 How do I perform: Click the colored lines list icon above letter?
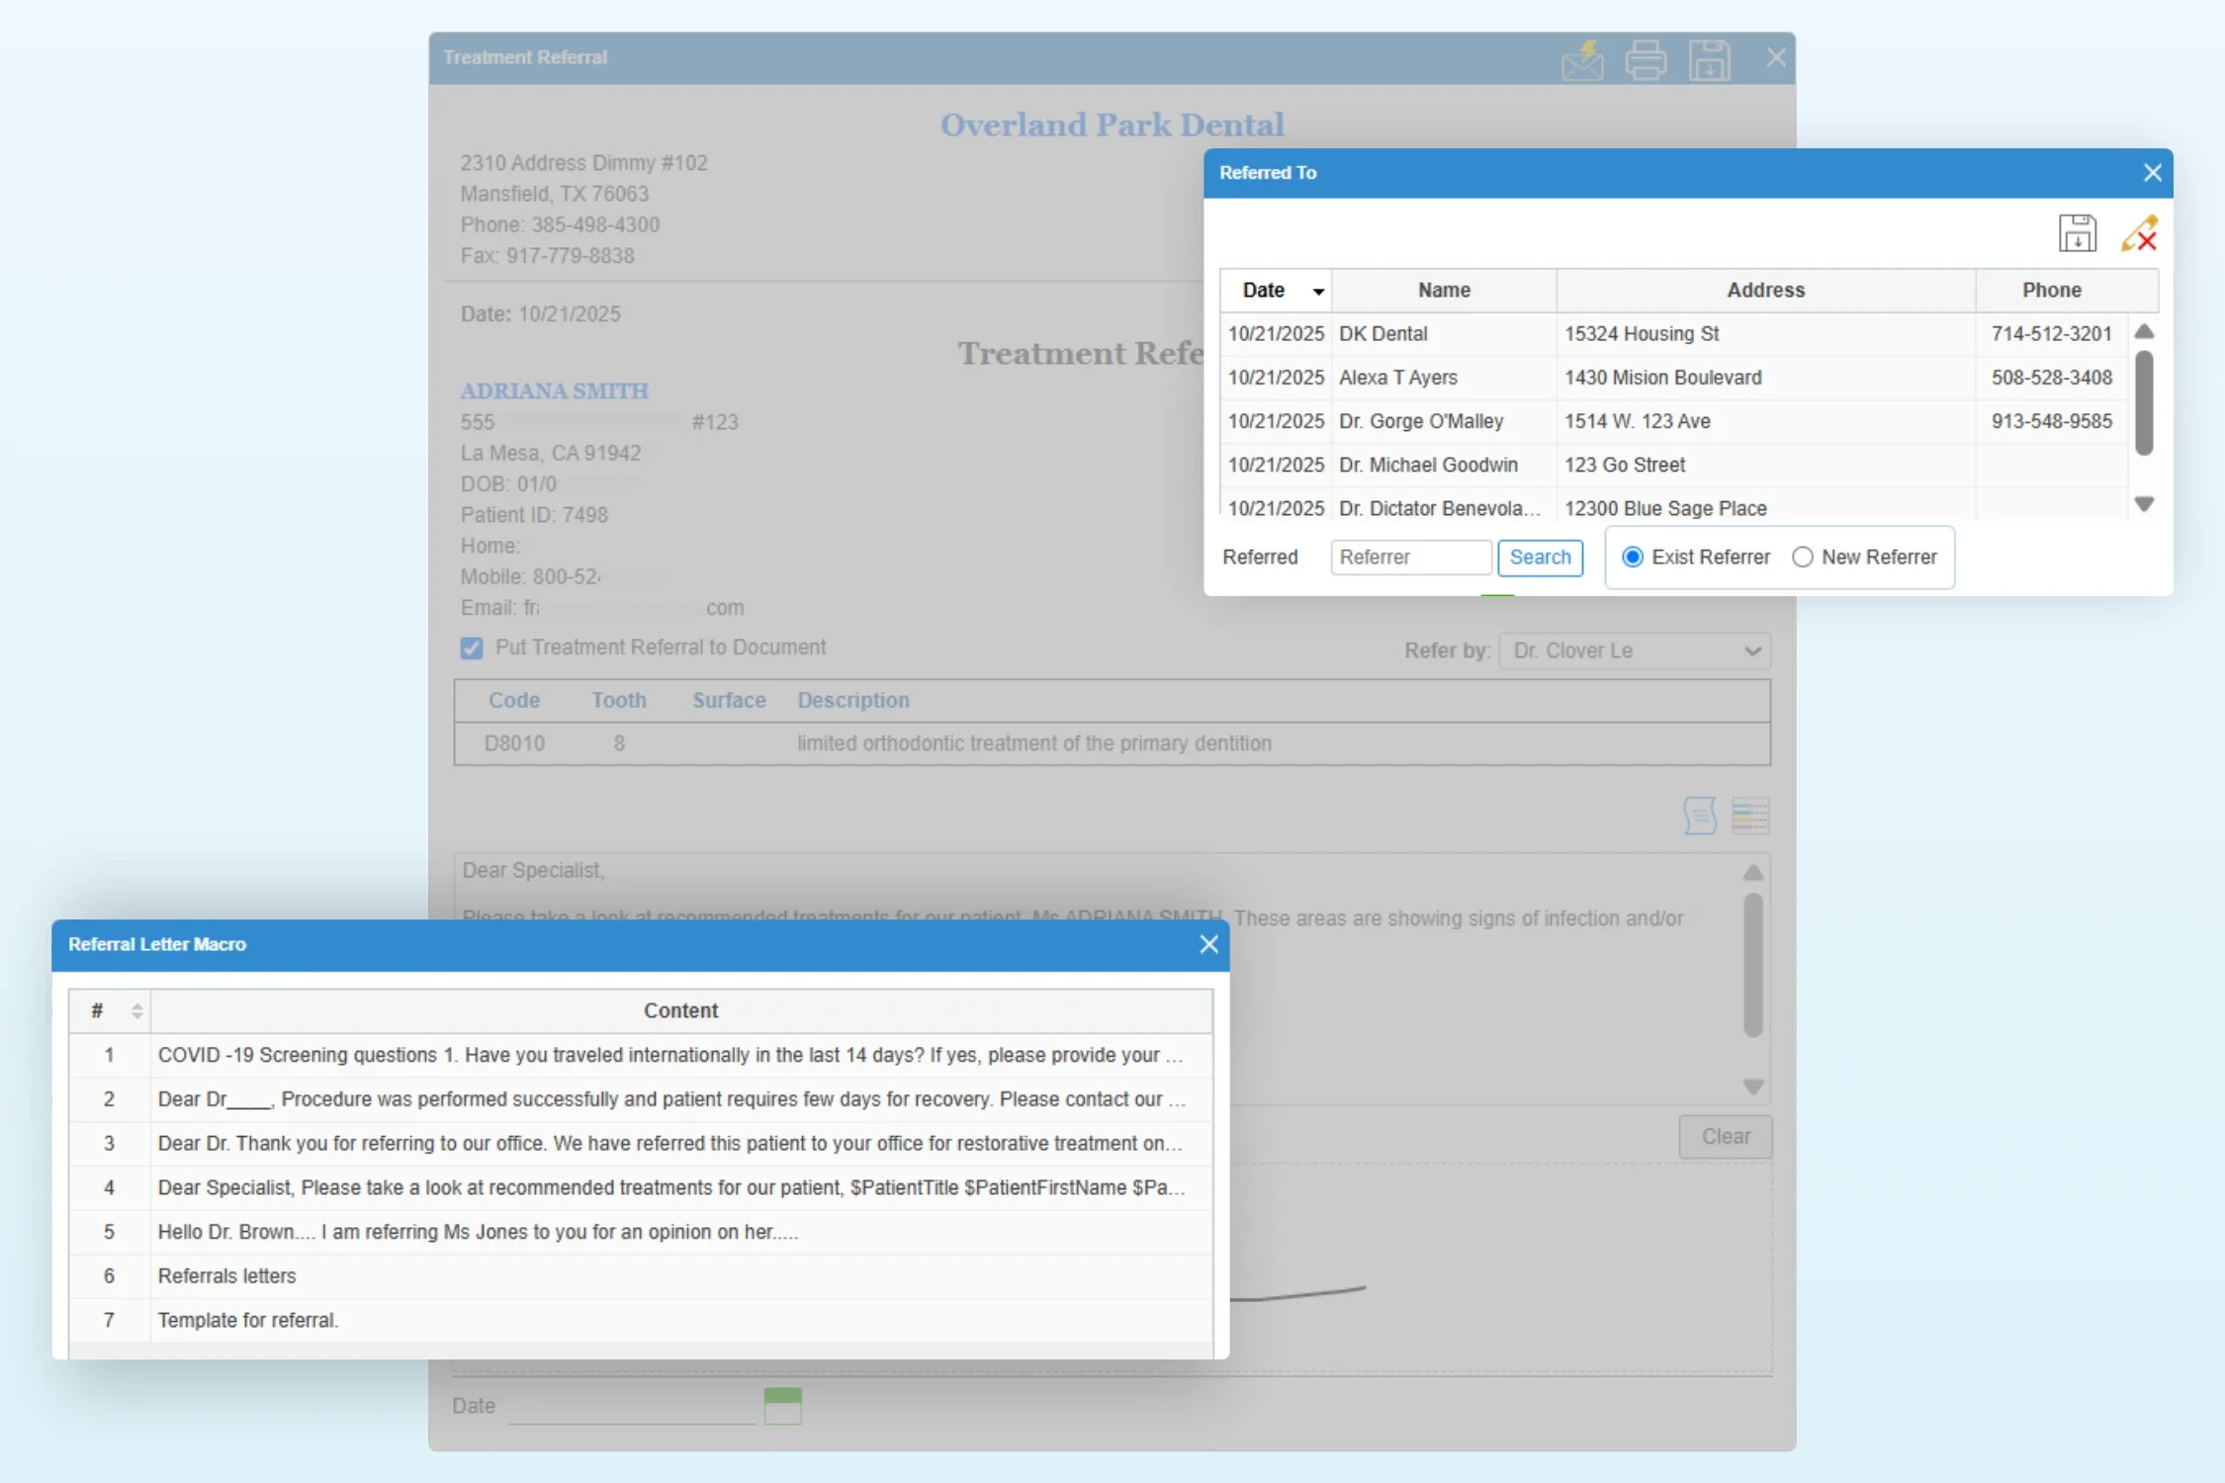click(1750, 816)
